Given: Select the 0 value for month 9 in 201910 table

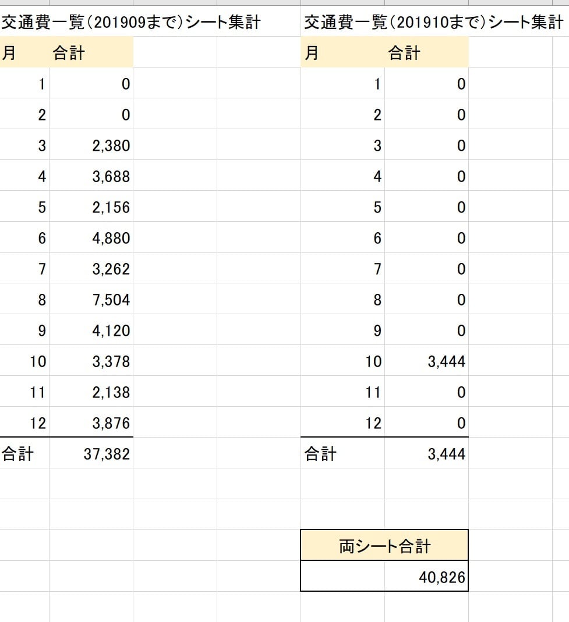Looking at the screenshot, I should [x=426, y=330].
